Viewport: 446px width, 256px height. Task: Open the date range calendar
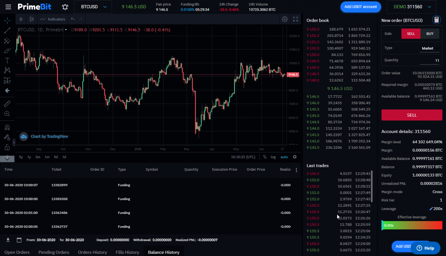[19, 240]
